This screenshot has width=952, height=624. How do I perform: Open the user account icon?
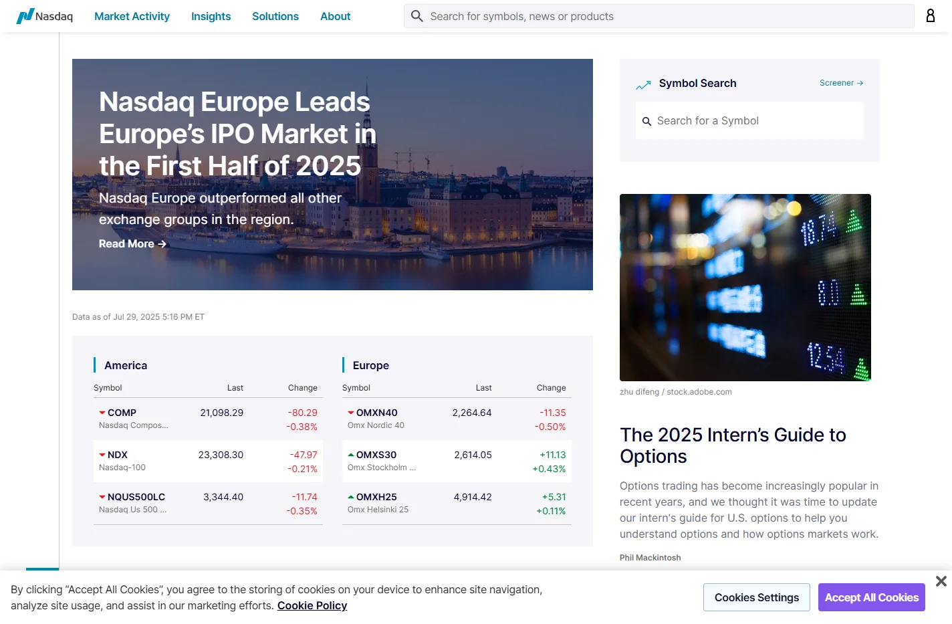[x=930, y=15]
